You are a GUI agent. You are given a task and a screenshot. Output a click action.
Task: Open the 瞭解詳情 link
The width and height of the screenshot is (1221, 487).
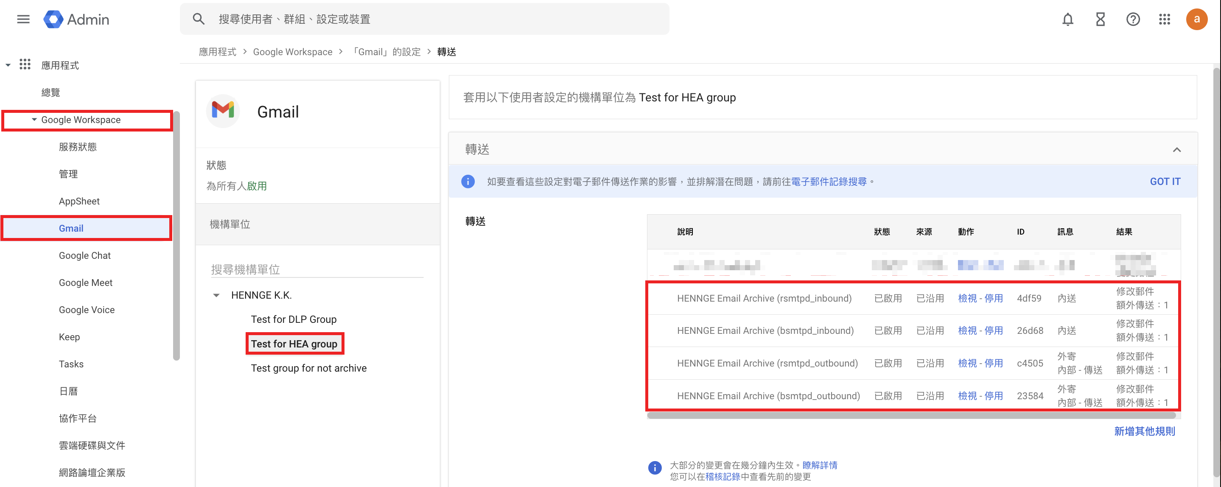click(x=820, y=465)
